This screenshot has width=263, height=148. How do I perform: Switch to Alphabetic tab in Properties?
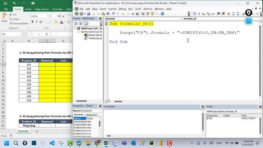point(78,115)
